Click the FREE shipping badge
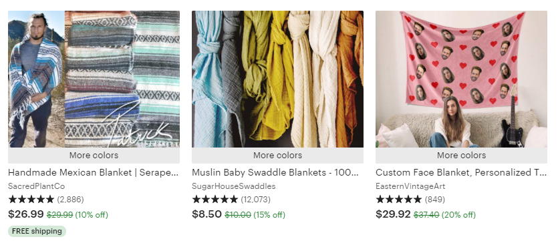 coord(37,231)
